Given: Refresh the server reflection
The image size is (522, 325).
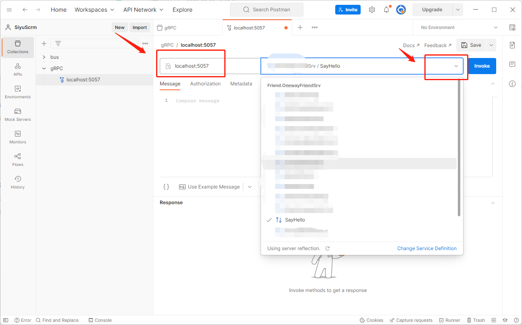Looking at the screenshot, I should [x=328, y=248].
